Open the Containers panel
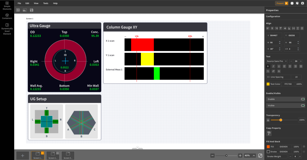 click(7, 16)
